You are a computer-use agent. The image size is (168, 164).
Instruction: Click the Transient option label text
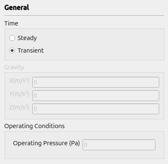coord(31,50)
